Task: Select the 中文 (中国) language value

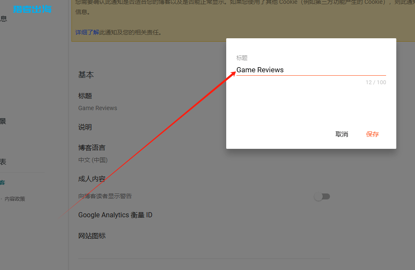Action: coord(93,160)
